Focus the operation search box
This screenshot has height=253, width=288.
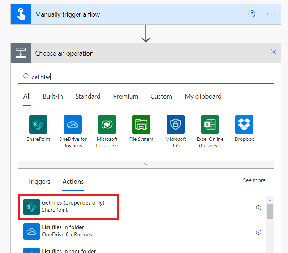tap(146, 77)
